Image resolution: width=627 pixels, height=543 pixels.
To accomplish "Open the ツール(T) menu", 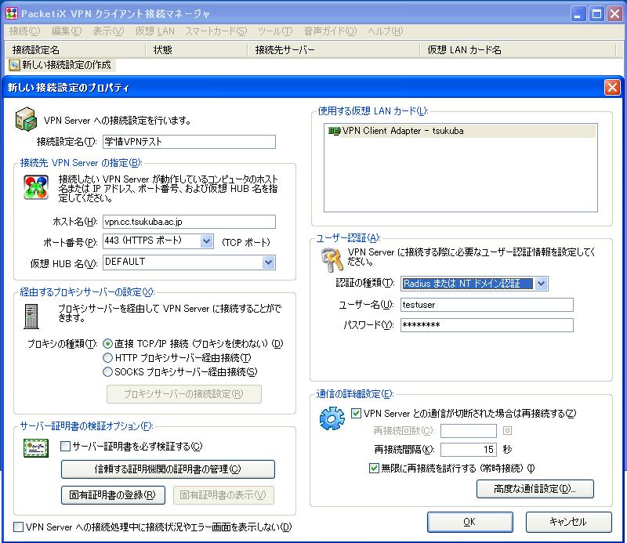I will (275, 31).
